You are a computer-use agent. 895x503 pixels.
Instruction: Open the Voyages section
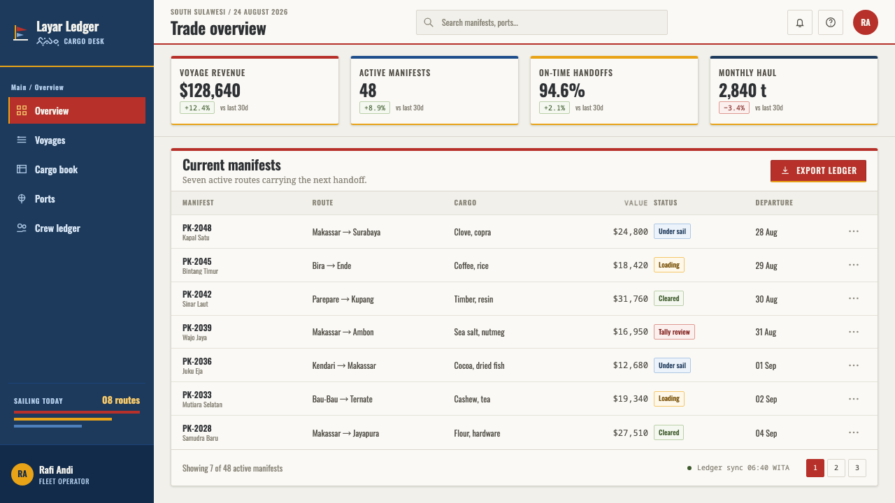point(77,140)
